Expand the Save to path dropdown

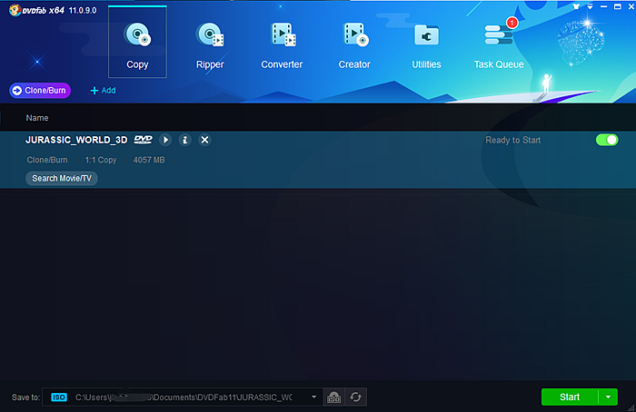point(314,397)
